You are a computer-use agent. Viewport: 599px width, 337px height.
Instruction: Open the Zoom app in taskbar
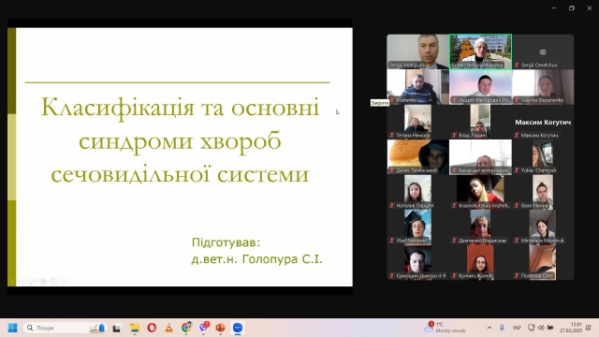[238, 328]
